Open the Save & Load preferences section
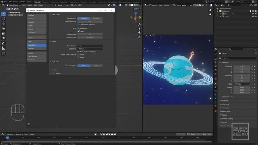 37,56
